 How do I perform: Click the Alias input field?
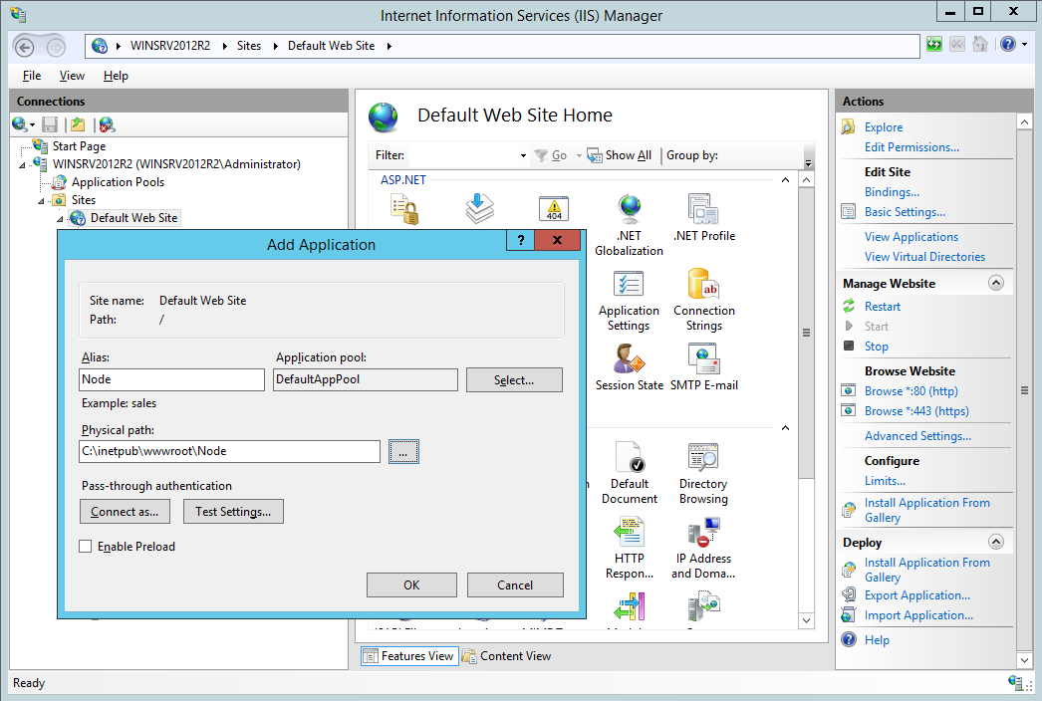pyautogui.click(x=171, y=379)
